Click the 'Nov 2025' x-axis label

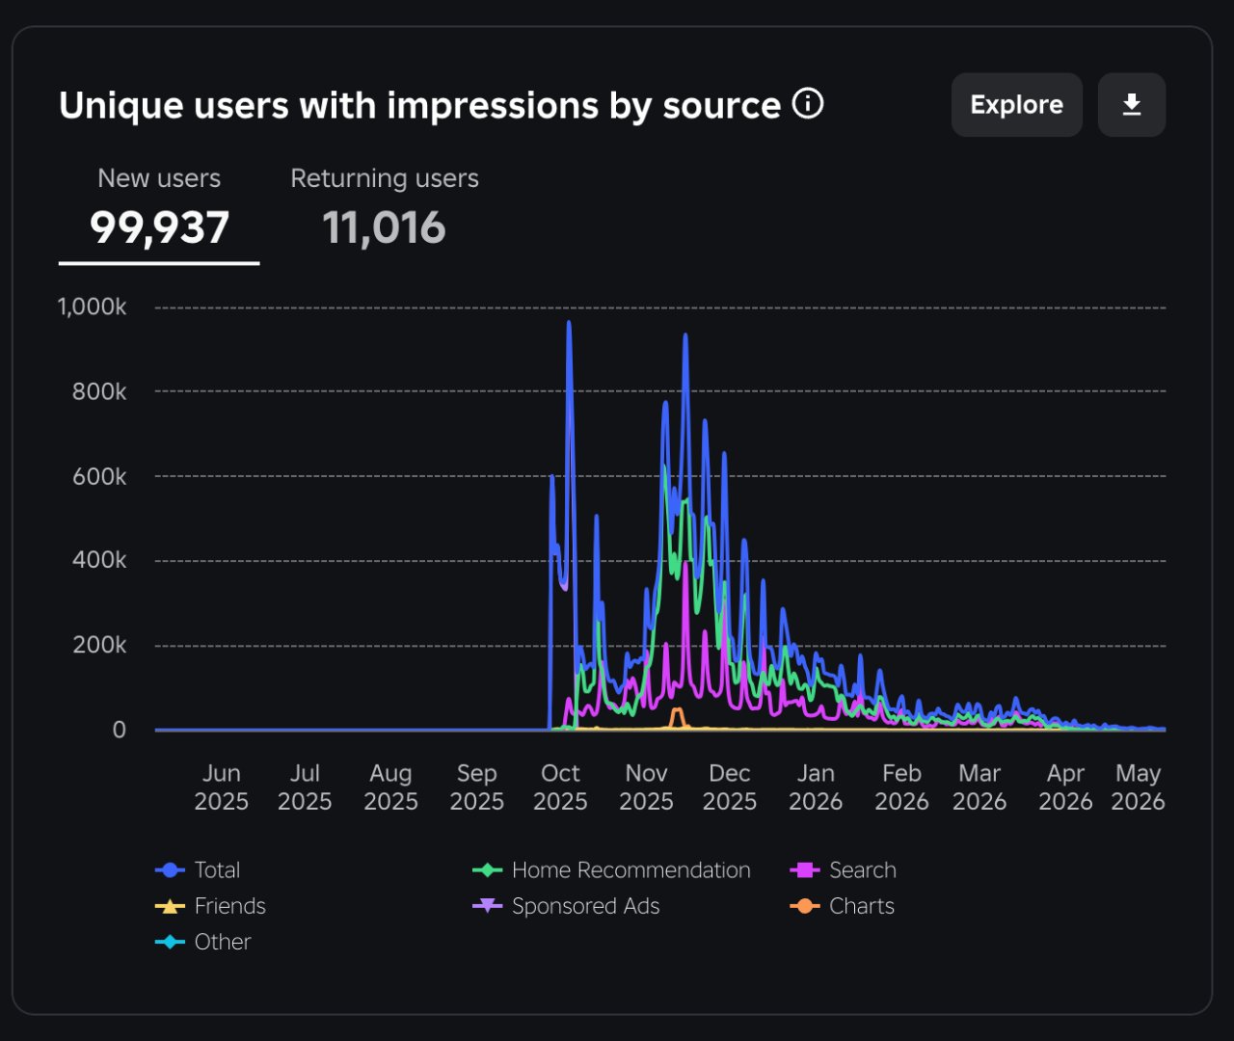[646, 787]
